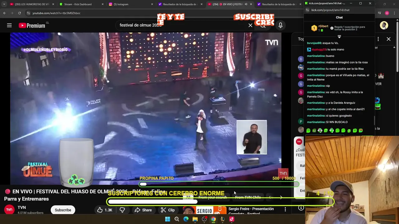The height and width of the screenshot is (224, 399).
Task: Open Sergio Freire - Presentación video title
Action: click(x=251, y=211)
